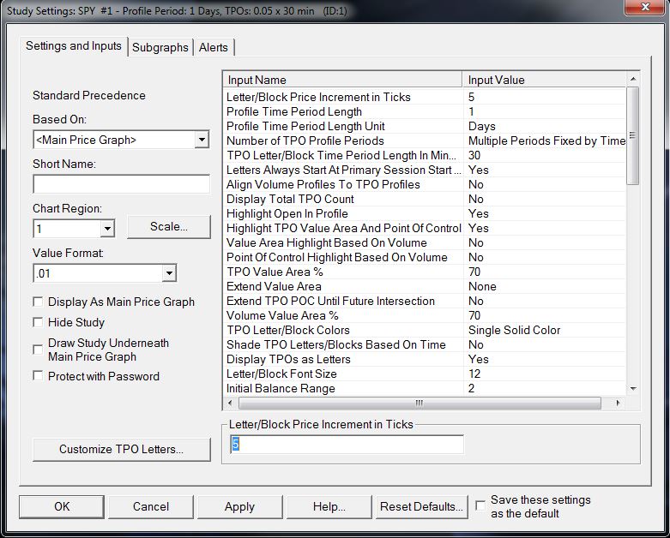Select the Display Total TPO Count row

pos(426,199)
